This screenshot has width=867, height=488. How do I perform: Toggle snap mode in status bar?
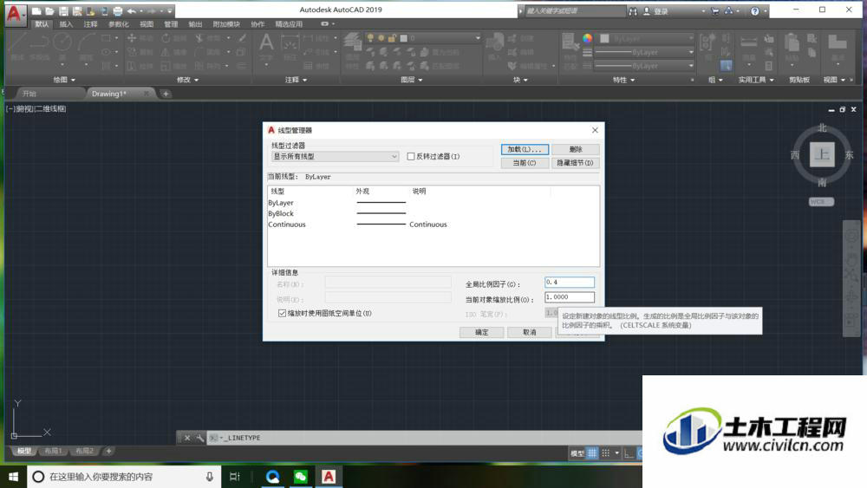[x=606, y=453]
